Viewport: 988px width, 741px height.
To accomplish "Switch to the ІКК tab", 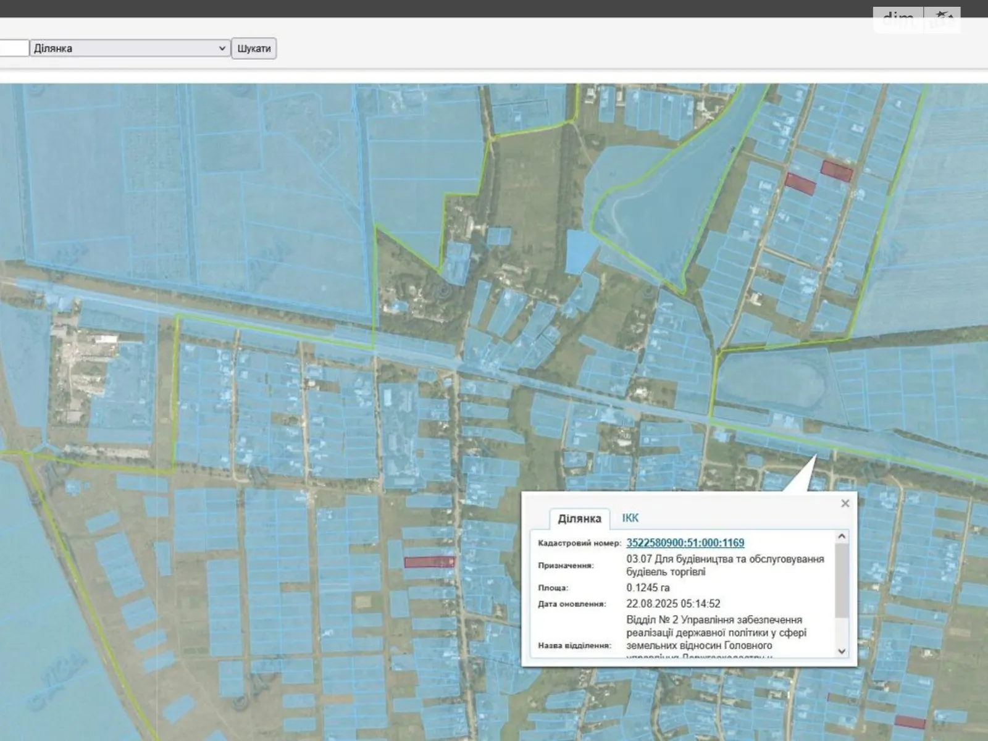I will point(630,518).
